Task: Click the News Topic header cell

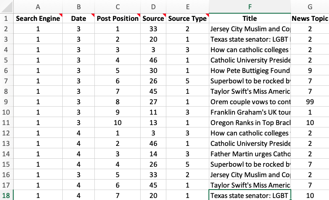Action: point(310,18)
